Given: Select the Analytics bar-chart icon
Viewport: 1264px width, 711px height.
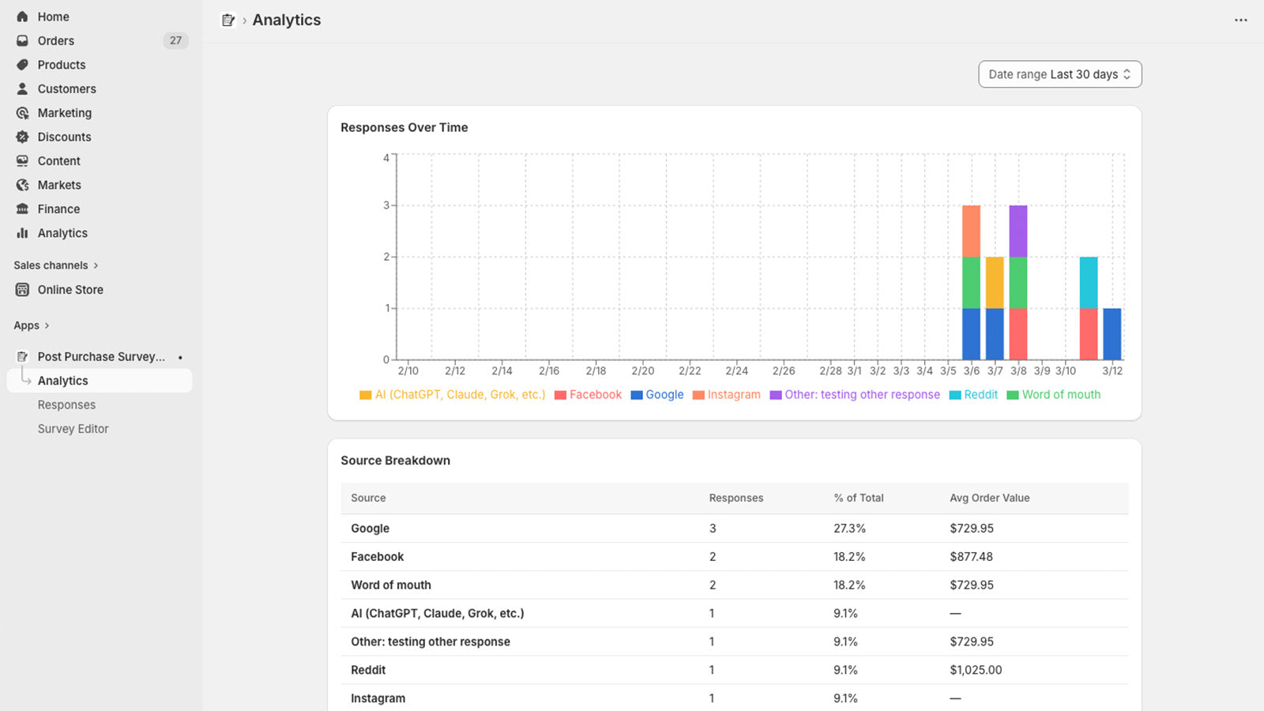Looking at the screenshot, I should [x=22, y=233].
